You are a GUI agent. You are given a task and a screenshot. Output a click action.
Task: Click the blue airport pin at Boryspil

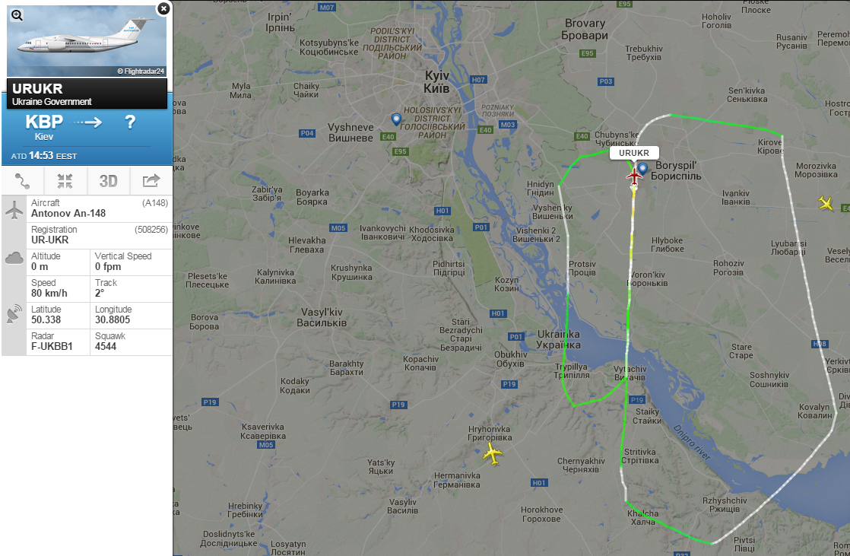point(643,169)
